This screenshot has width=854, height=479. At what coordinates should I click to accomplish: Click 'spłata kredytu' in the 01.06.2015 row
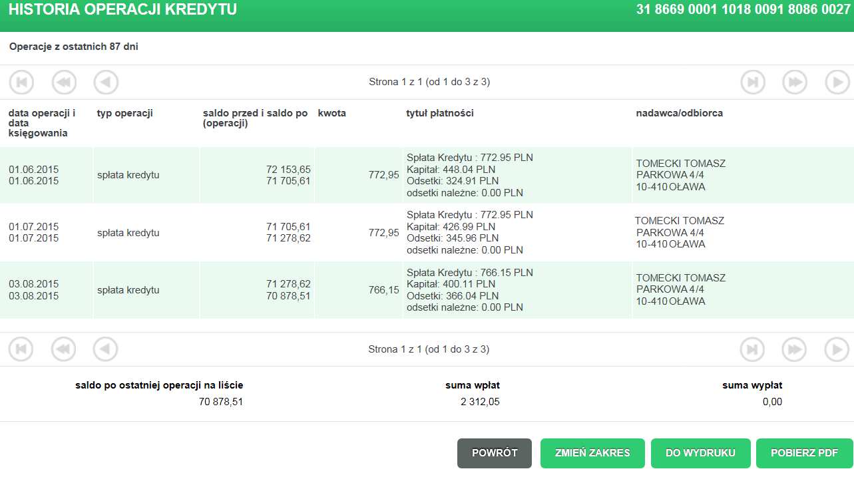(128, 176)
